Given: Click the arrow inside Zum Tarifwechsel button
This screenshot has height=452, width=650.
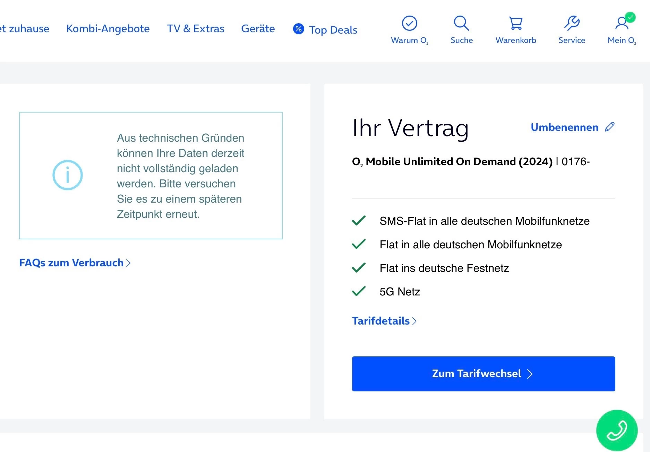Looking at the screenshot, I should (x=530, y=374).
